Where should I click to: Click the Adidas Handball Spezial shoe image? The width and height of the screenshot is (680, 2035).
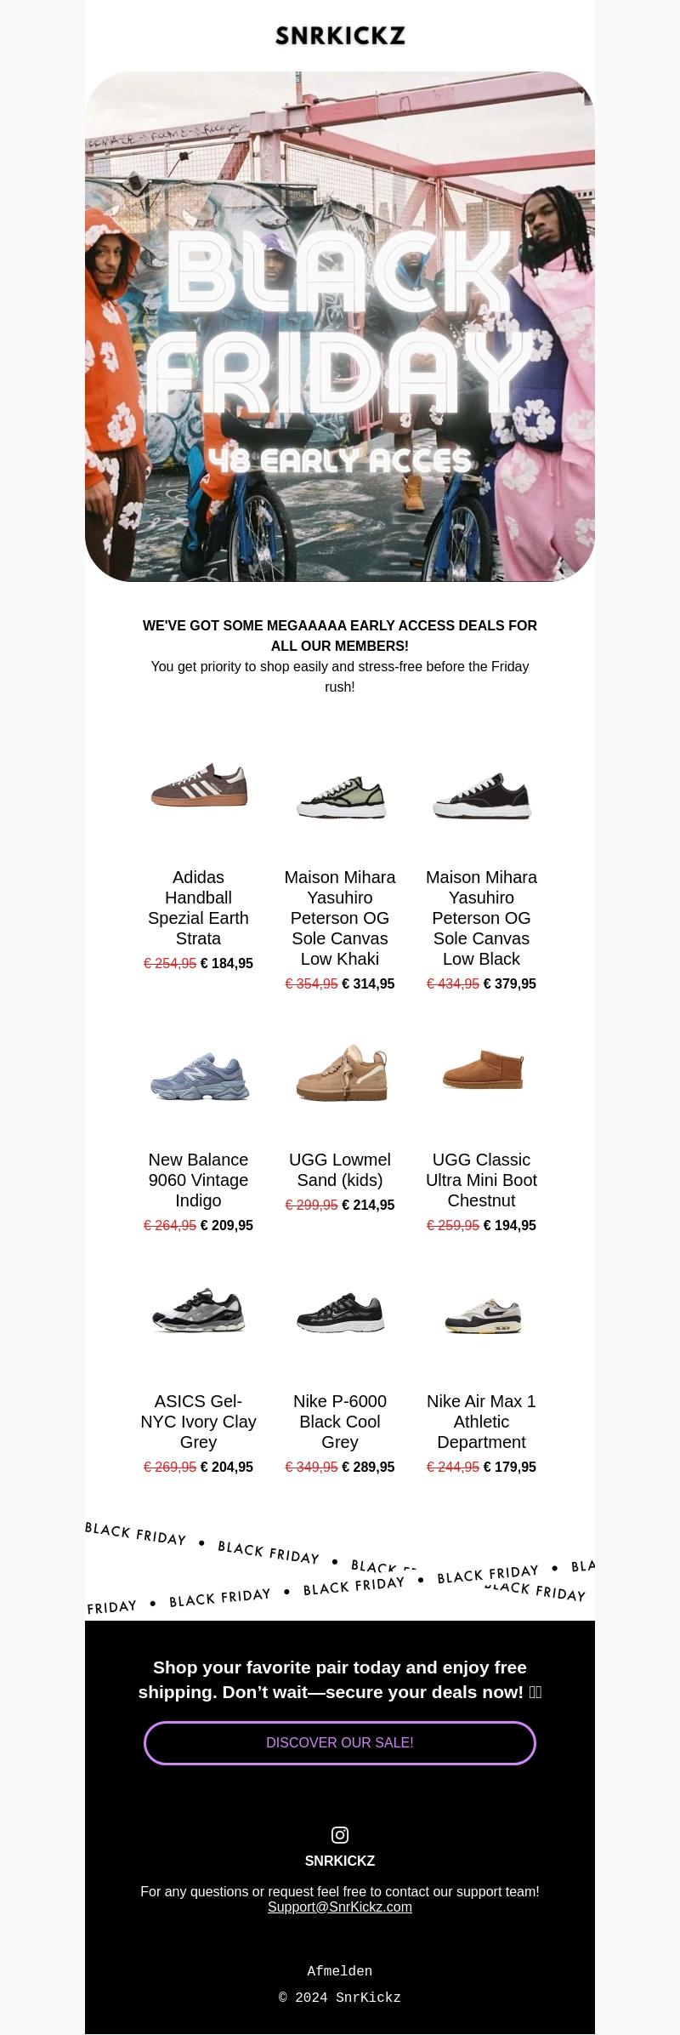click(x=199, y=784)
